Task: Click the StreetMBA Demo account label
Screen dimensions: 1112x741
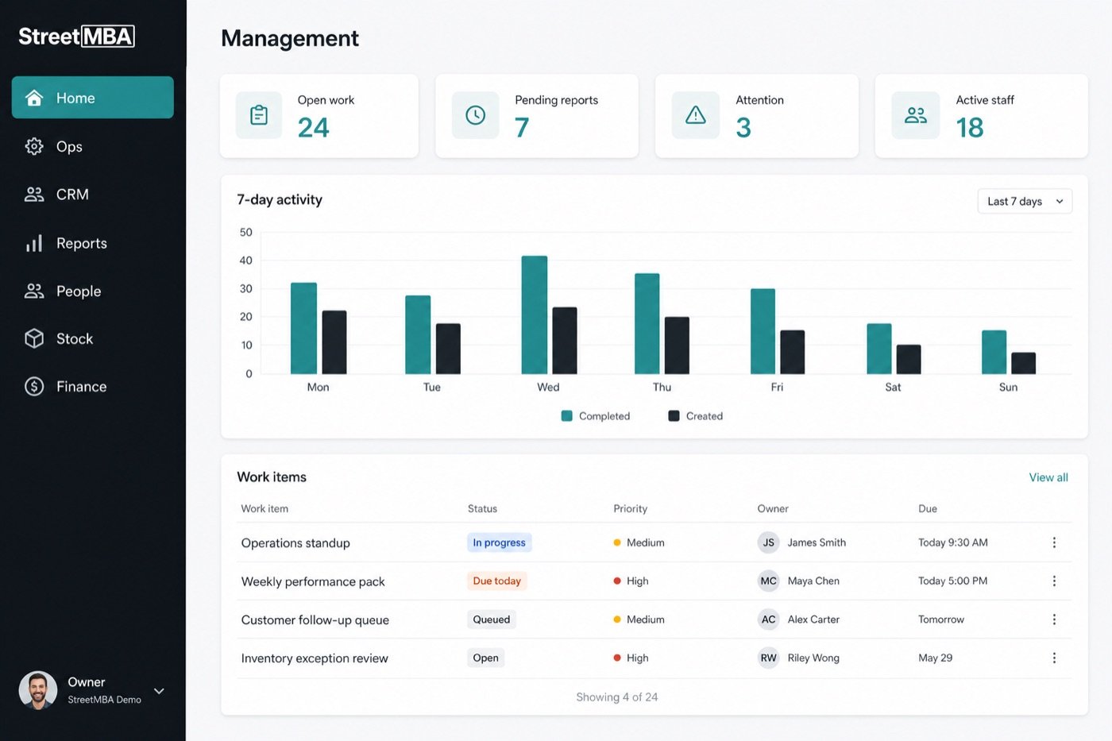Action: tap(104, 700)
